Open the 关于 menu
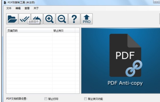Viewport: 160px width, 102px height. (x=36, y=8)
